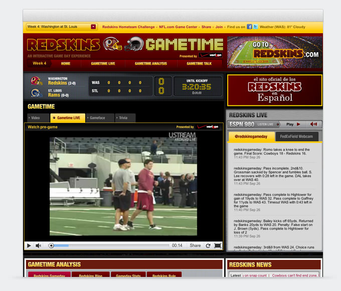The image size is (341, 291).
Task: Open the week selector dropdown arrow
Action: point(93,27)
